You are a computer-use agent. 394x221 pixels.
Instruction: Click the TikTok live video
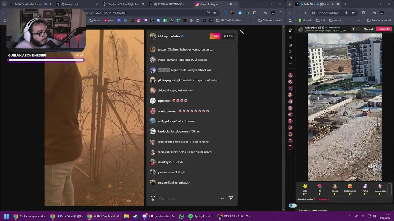click(x=344, y=107)
